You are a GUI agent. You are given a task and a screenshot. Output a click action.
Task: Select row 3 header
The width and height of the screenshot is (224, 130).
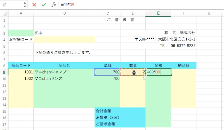click(x=4, y=33)
